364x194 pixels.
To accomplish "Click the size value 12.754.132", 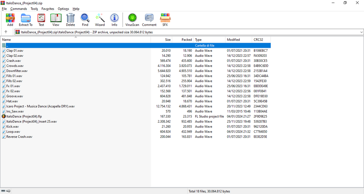I will pos(163,106).
